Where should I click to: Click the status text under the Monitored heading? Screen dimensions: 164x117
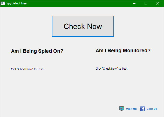[x=111, y=69]
